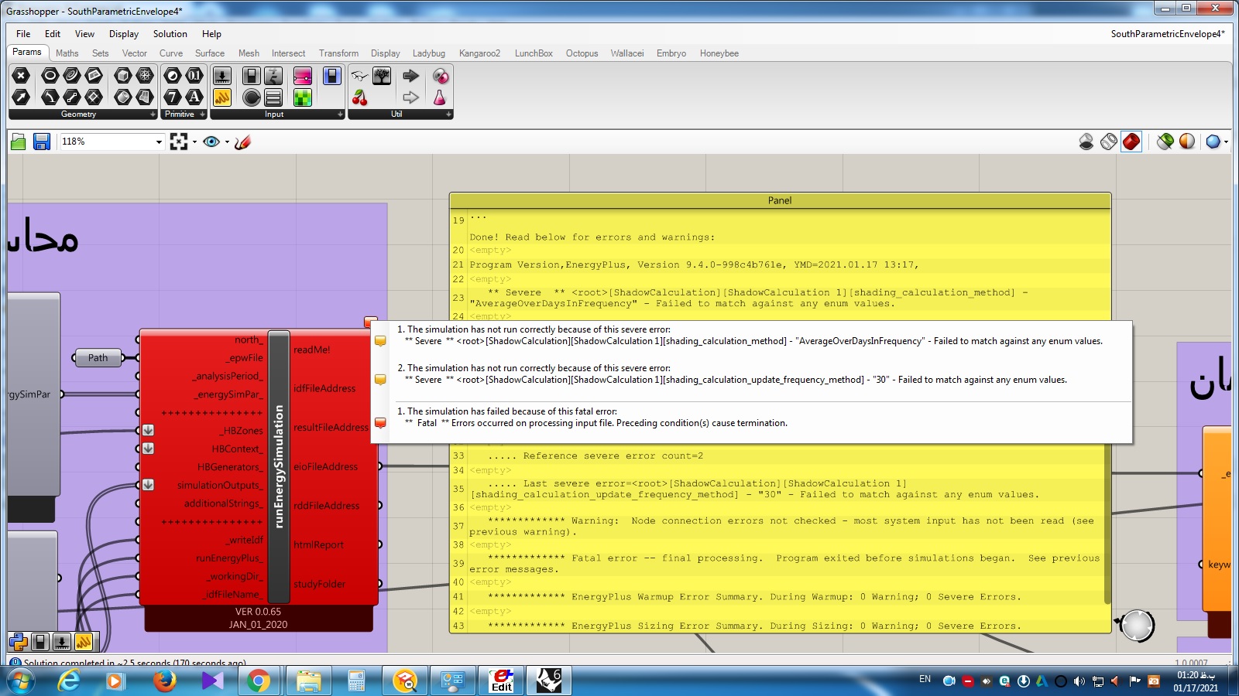Open Google Chrome from the taskbar
Image resolution: width=1239 pixels, height=696 pixels.
point(259,681)
